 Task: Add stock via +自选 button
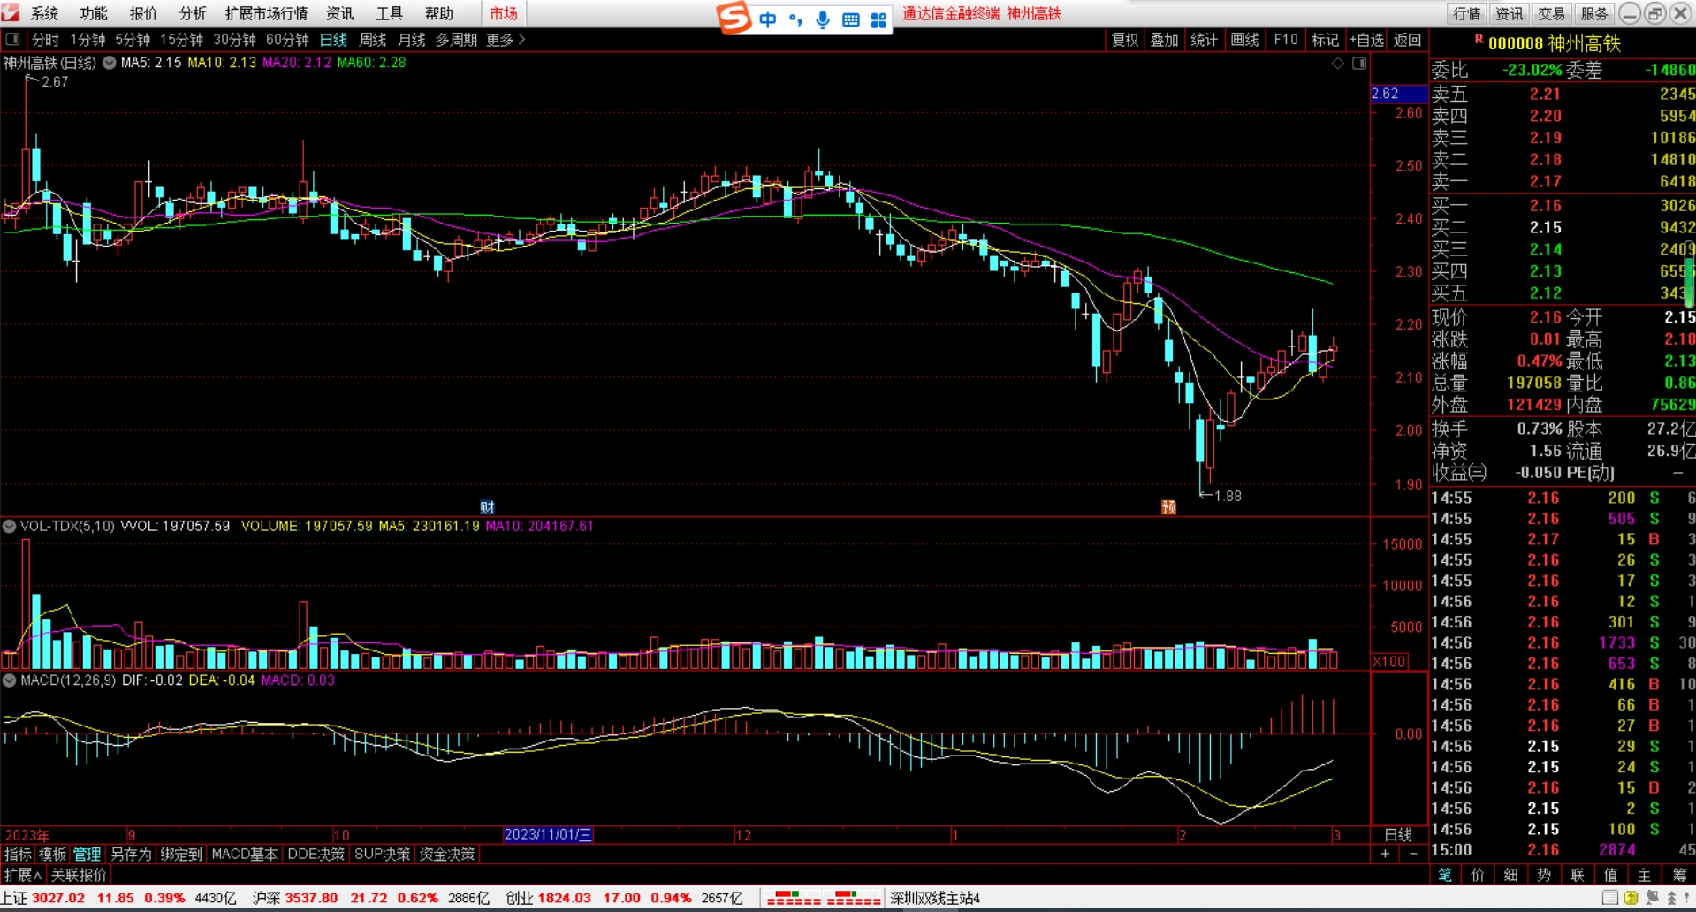1366,40
